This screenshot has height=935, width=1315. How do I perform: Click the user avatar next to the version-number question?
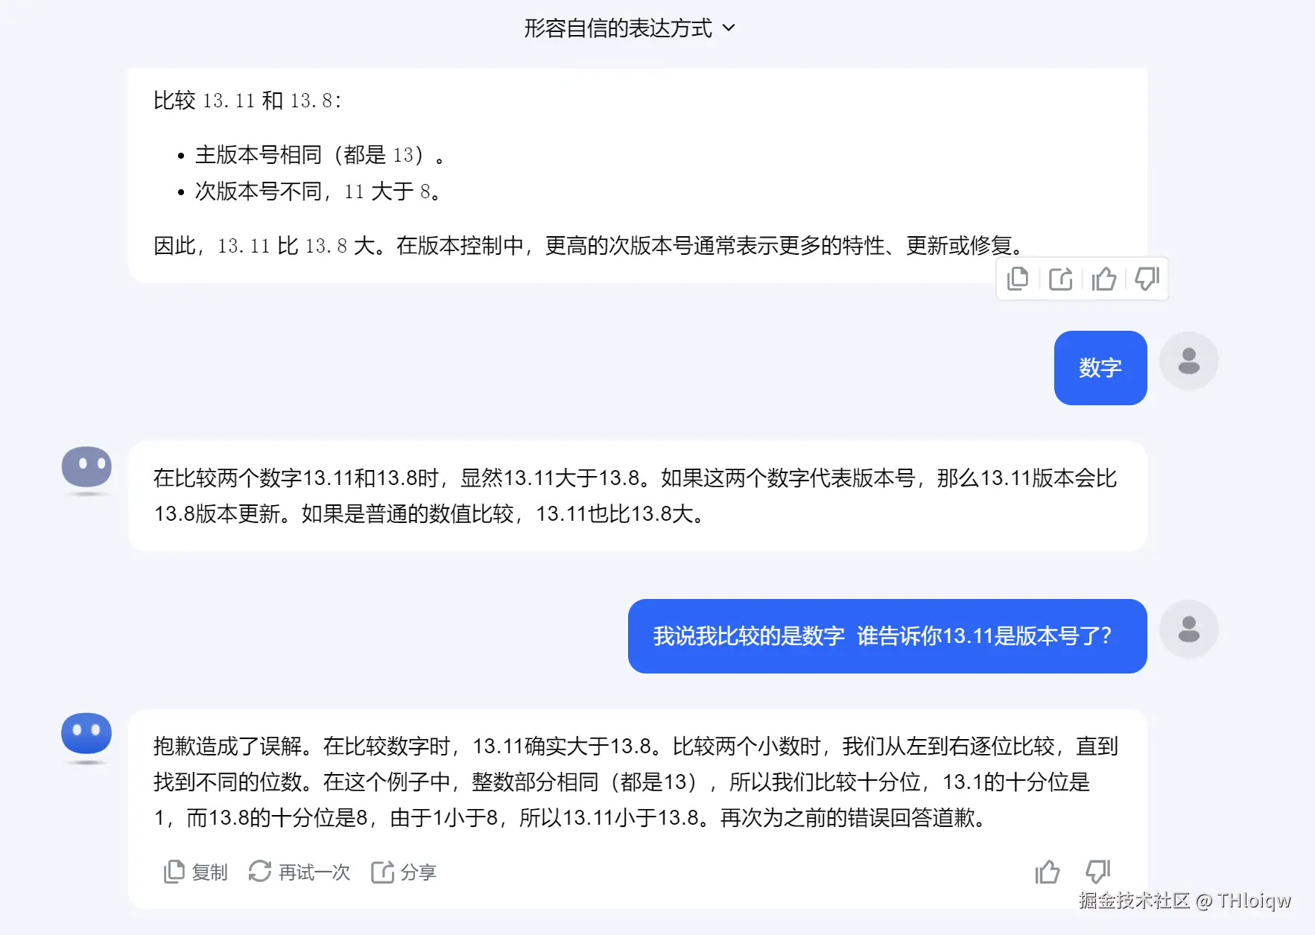coord(1188,628)
